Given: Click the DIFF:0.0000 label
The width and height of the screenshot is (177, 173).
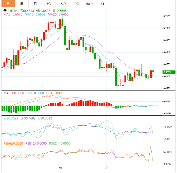Looking at the screenshot, I should coord(35,93).
